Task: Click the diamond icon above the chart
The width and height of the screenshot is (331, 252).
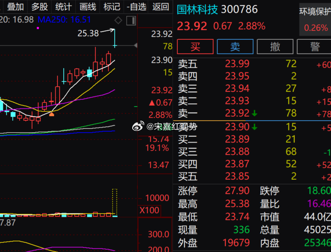Action: pos(118,21)
